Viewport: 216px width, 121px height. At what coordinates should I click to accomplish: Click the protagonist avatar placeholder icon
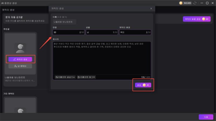(x=21, y=48)
